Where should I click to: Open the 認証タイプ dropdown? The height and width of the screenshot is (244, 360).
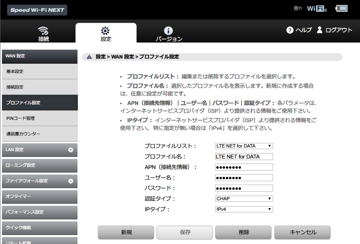click(x=244, y=199)
